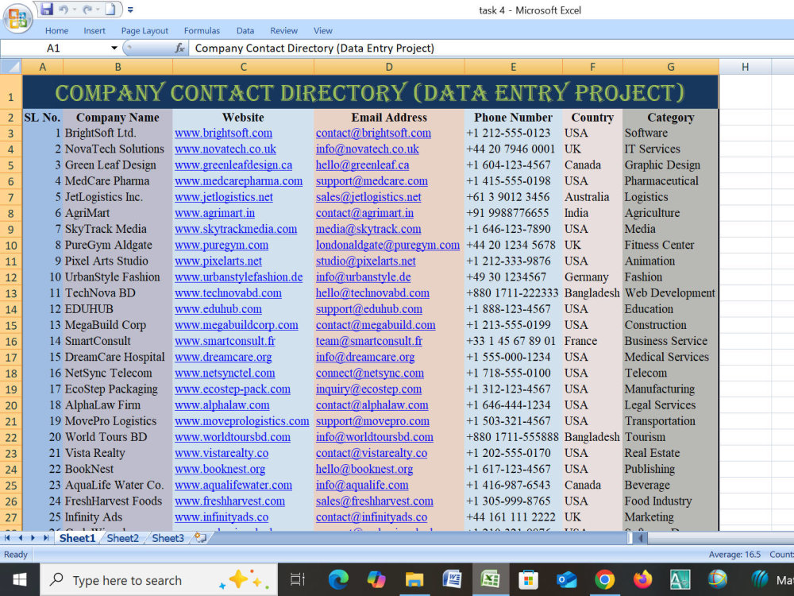Image resolution: width=794 pixels, height=596 pixels.
Task: Open www.greenleafdesign.ca link
Action: (233, 165)
